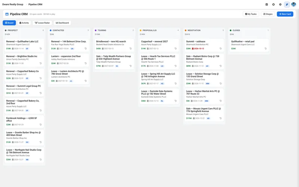Open the Dashboard tab
The image size is (299, 187).
(62, 23)
